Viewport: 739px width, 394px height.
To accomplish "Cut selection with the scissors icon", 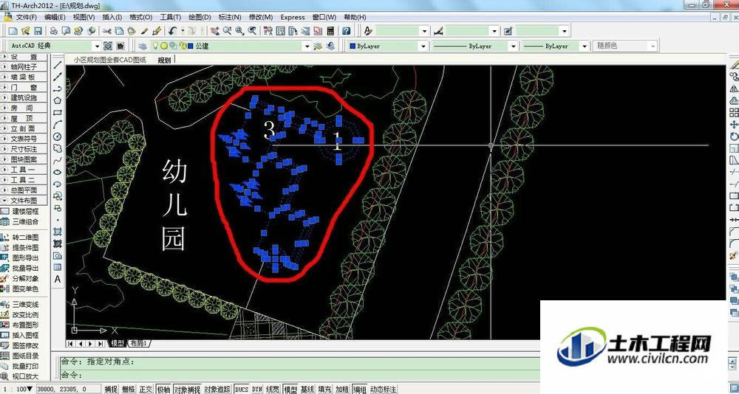I will (x=107, y=31).
